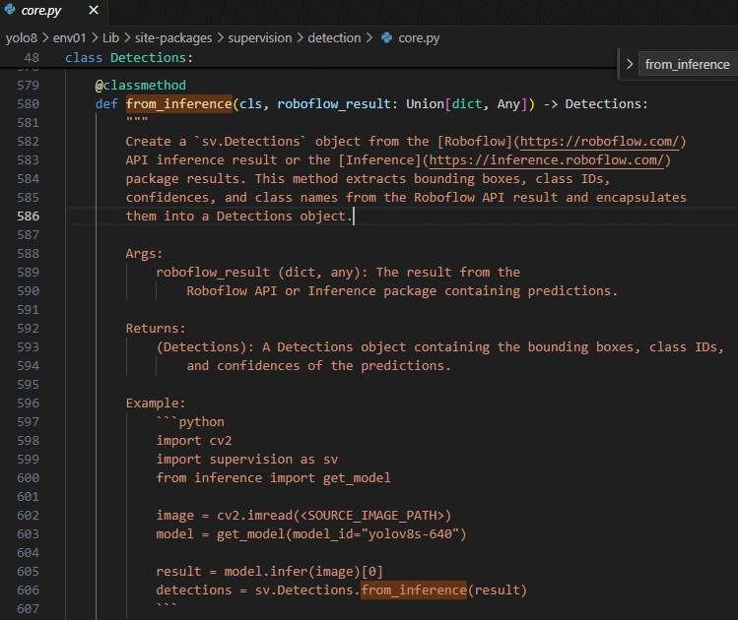The height and width of the screenshot is (620, 738).
Task: Open site-packages in the breadcrumb path
Action: [x=173, y=38]
